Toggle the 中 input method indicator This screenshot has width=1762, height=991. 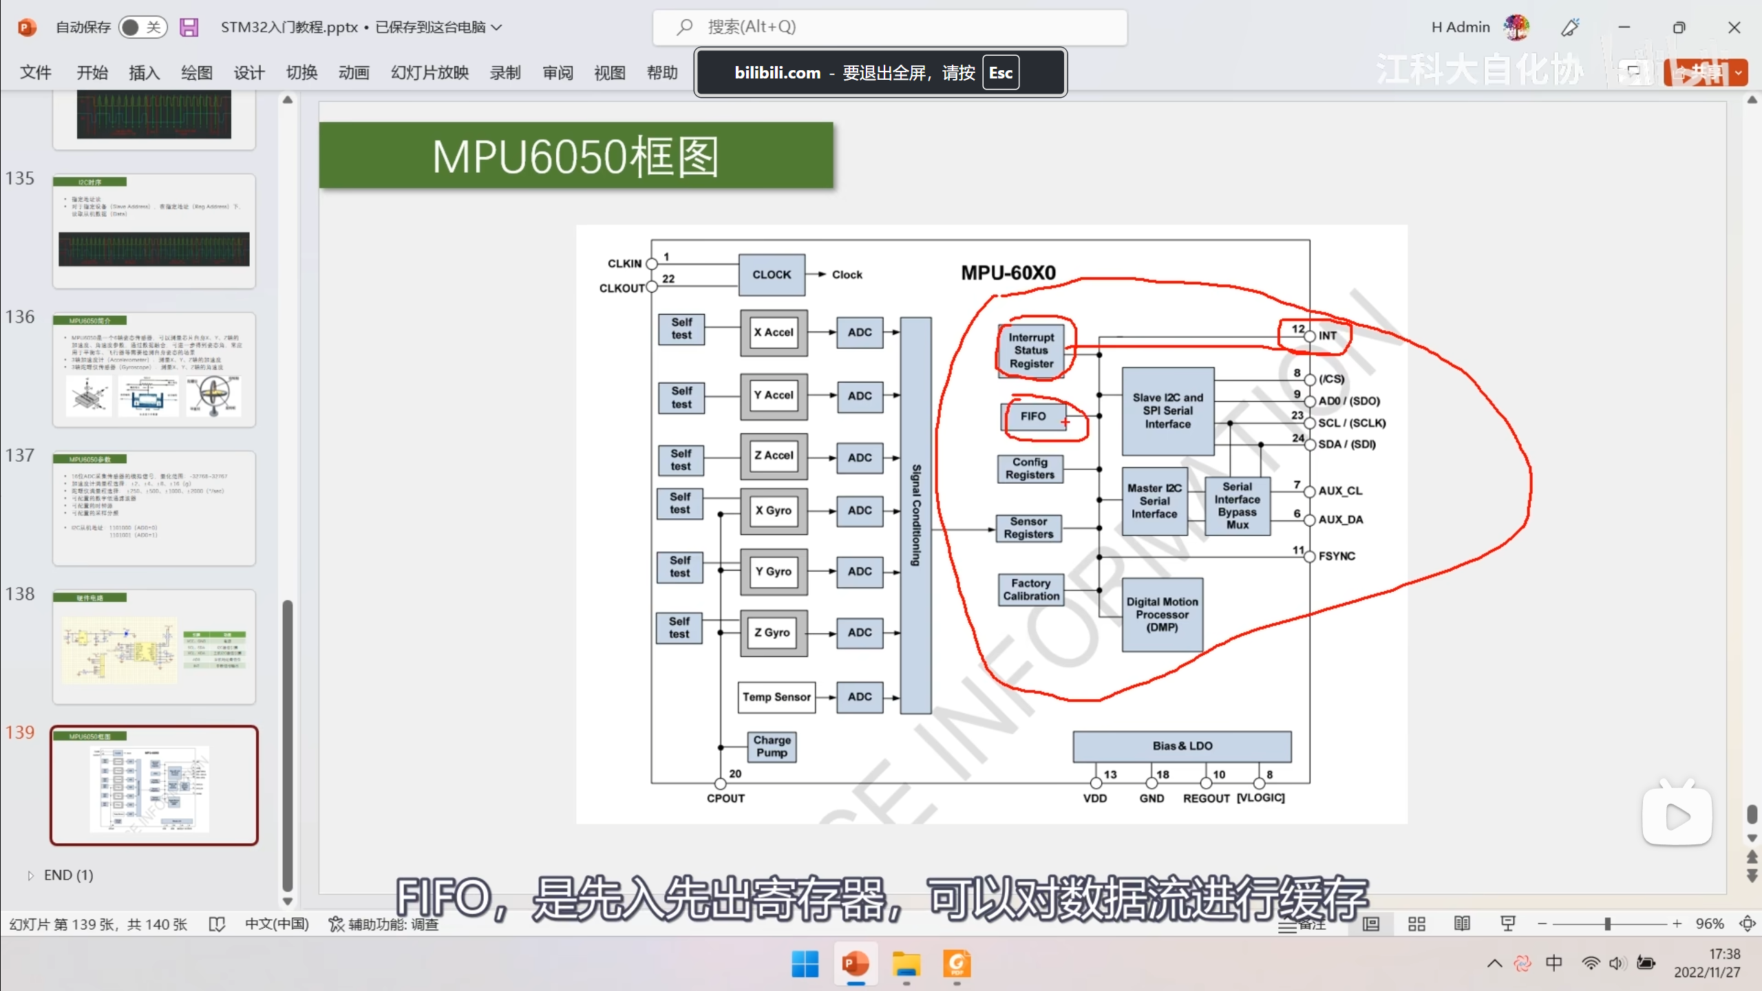point(1553,963)
